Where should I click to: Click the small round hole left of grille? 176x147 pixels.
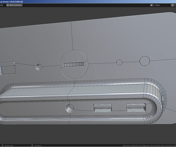(x=39, y=67)
